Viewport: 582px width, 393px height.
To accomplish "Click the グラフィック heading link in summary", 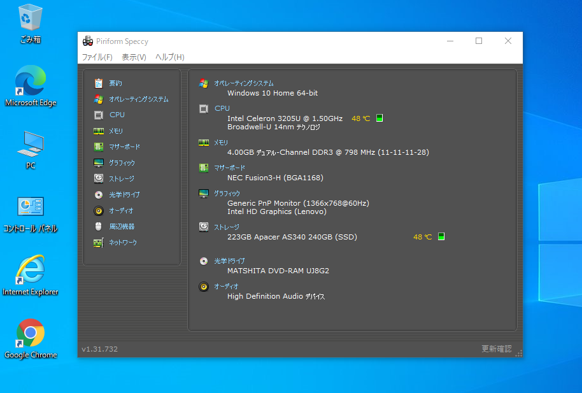I will click(x=227, y=194).
